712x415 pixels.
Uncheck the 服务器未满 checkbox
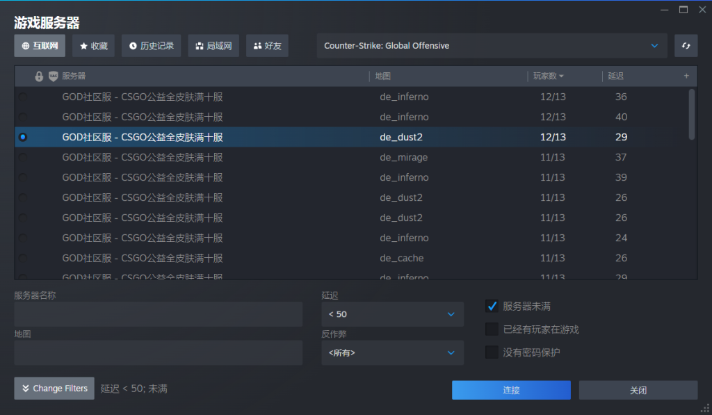point(492,306)
